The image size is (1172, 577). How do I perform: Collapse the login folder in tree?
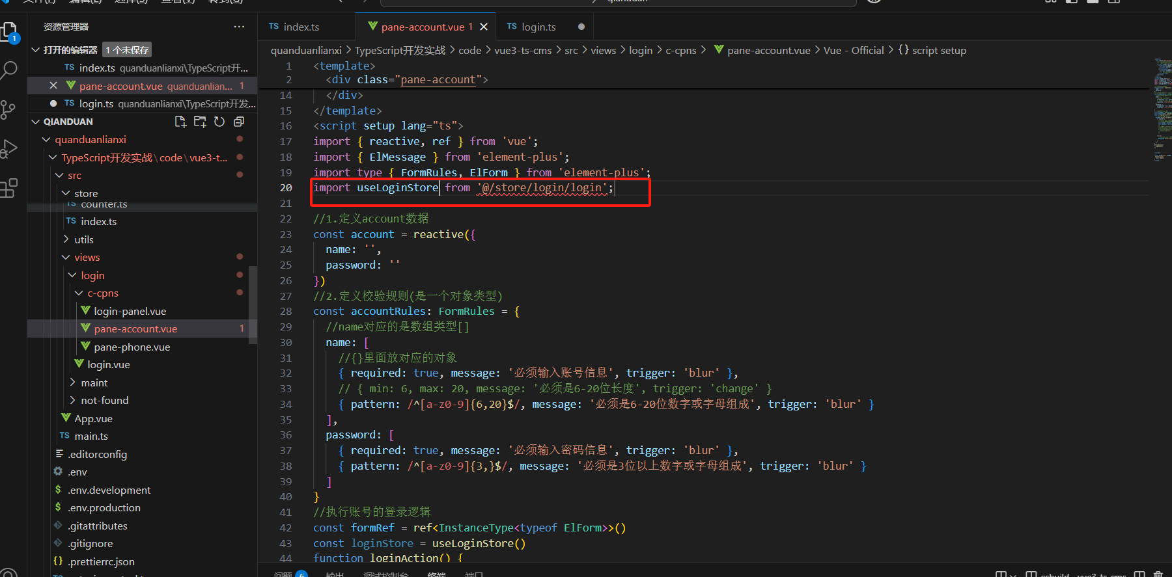point(72,275)
